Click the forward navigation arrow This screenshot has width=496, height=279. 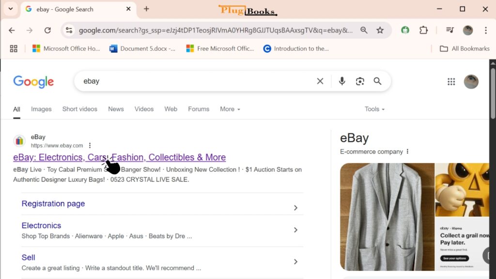30,31
